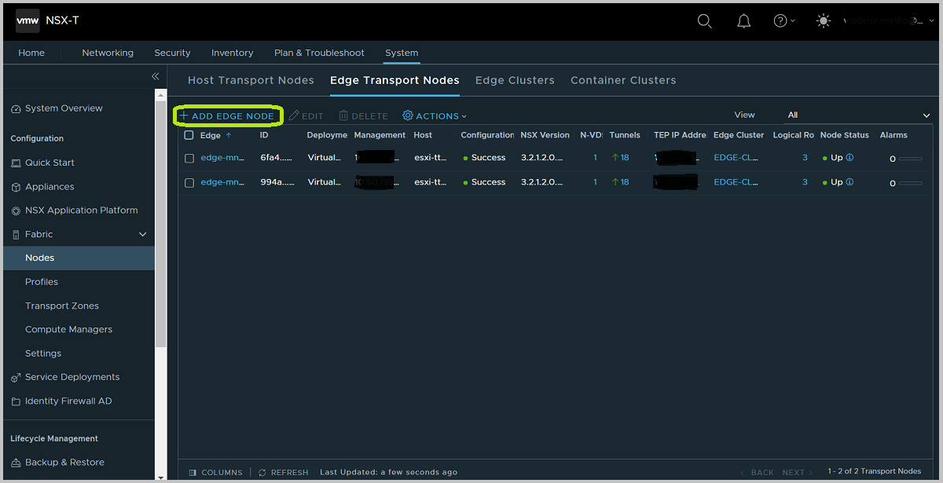Select the Edit pencil in the toolbar
943x483 pixels.
(x=306, y=115)
